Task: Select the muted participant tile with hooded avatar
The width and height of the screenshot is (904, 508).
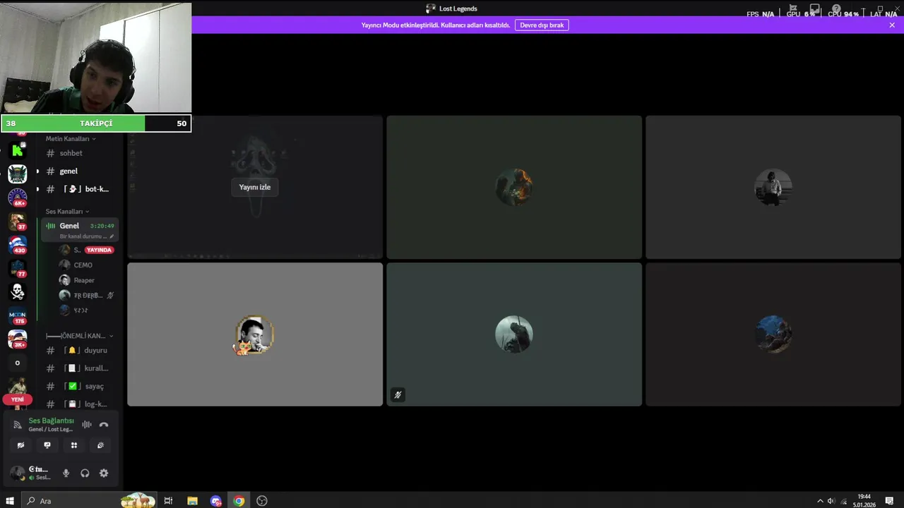Action: tap(514, 334)
